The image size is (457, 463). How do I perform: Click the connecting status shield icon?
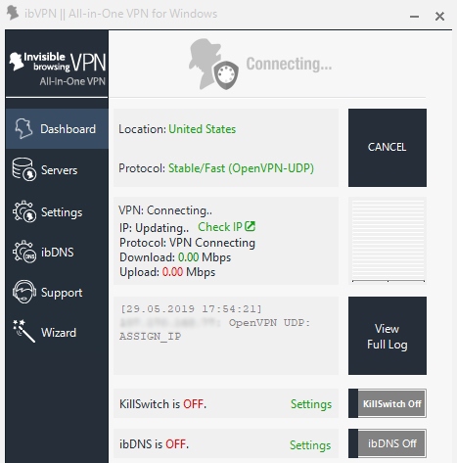tap(226, 75)
